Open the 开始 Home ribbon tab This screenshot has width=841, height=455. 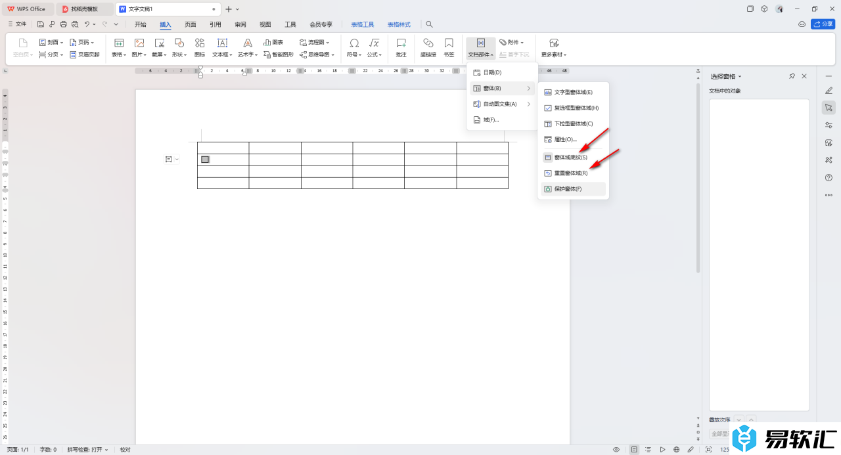tap(141, 24)
